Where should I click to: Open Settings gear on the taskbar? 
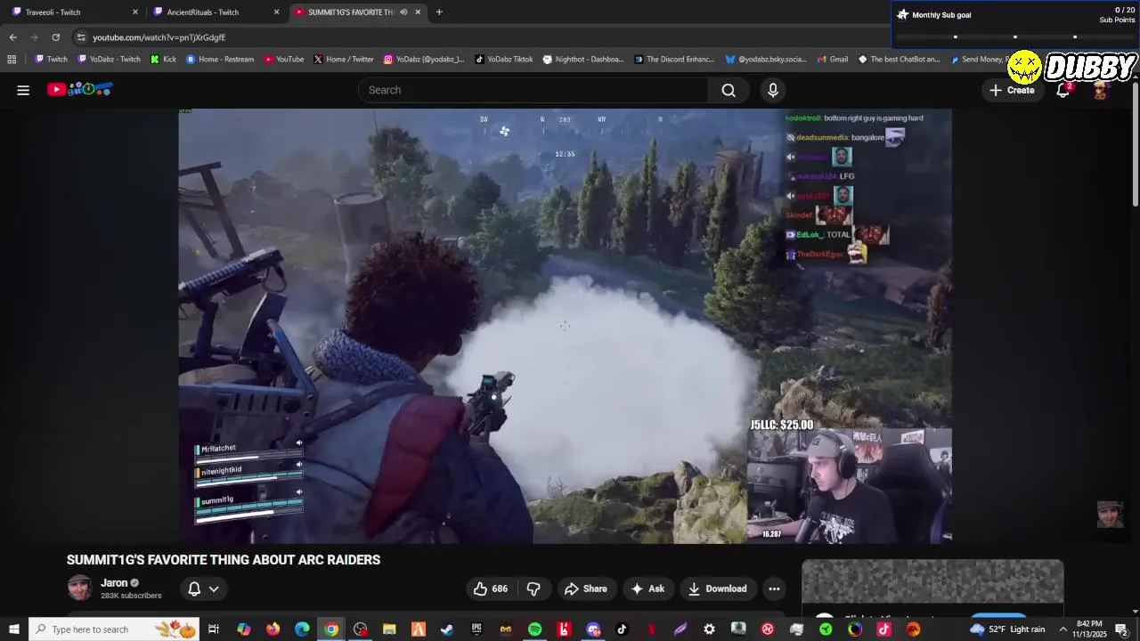[709, 629]
